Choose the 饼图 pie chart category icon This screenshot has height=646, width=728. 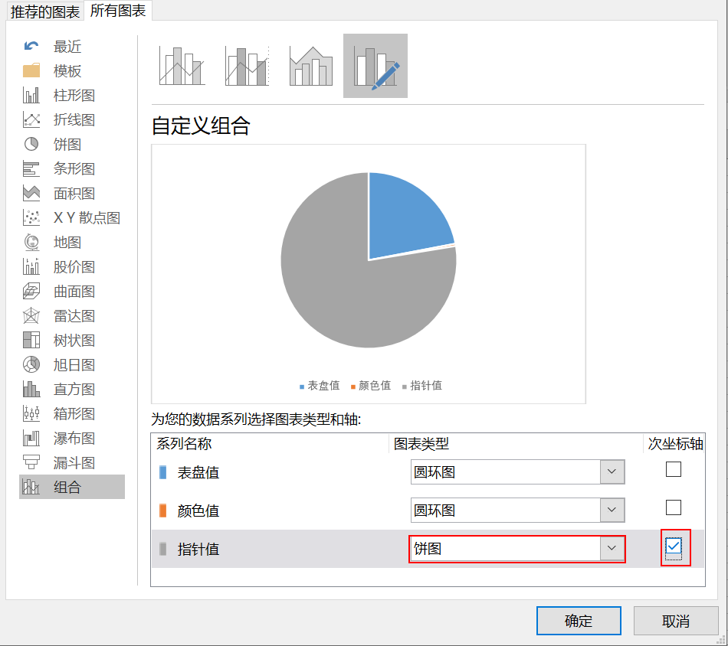(x=31, y=144)
